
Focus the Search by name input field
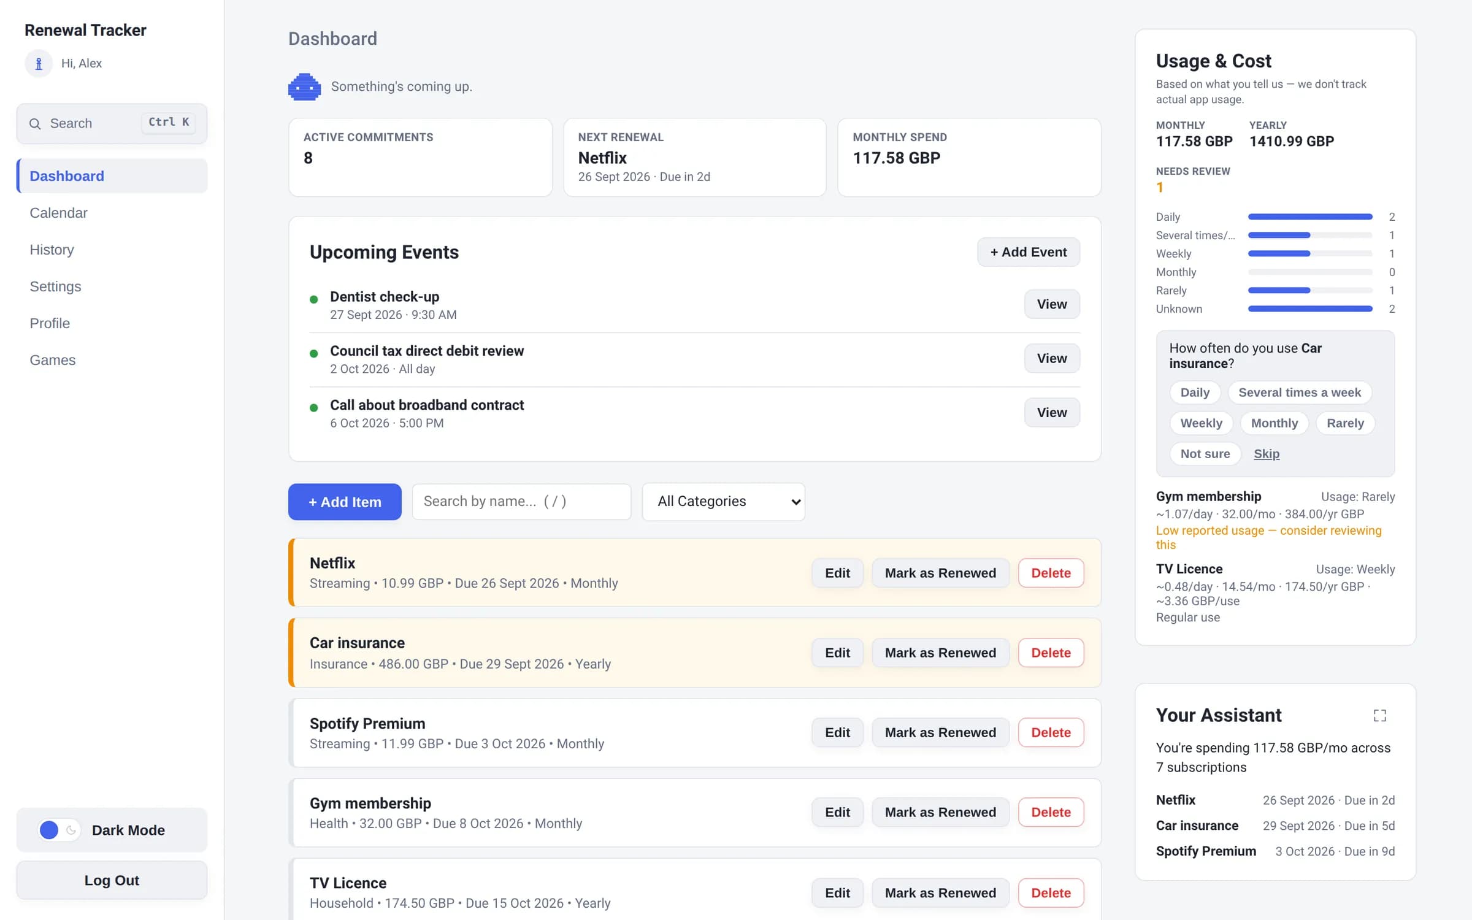pos(521,502)
